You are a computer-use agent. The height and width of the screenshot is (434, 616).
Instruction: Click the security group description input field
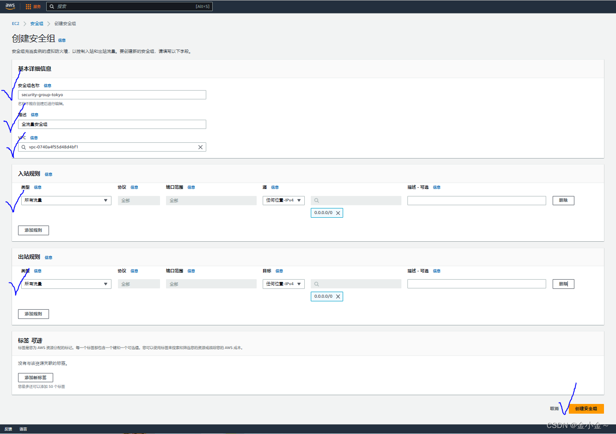pyautogui.click(x=112, y=124)
